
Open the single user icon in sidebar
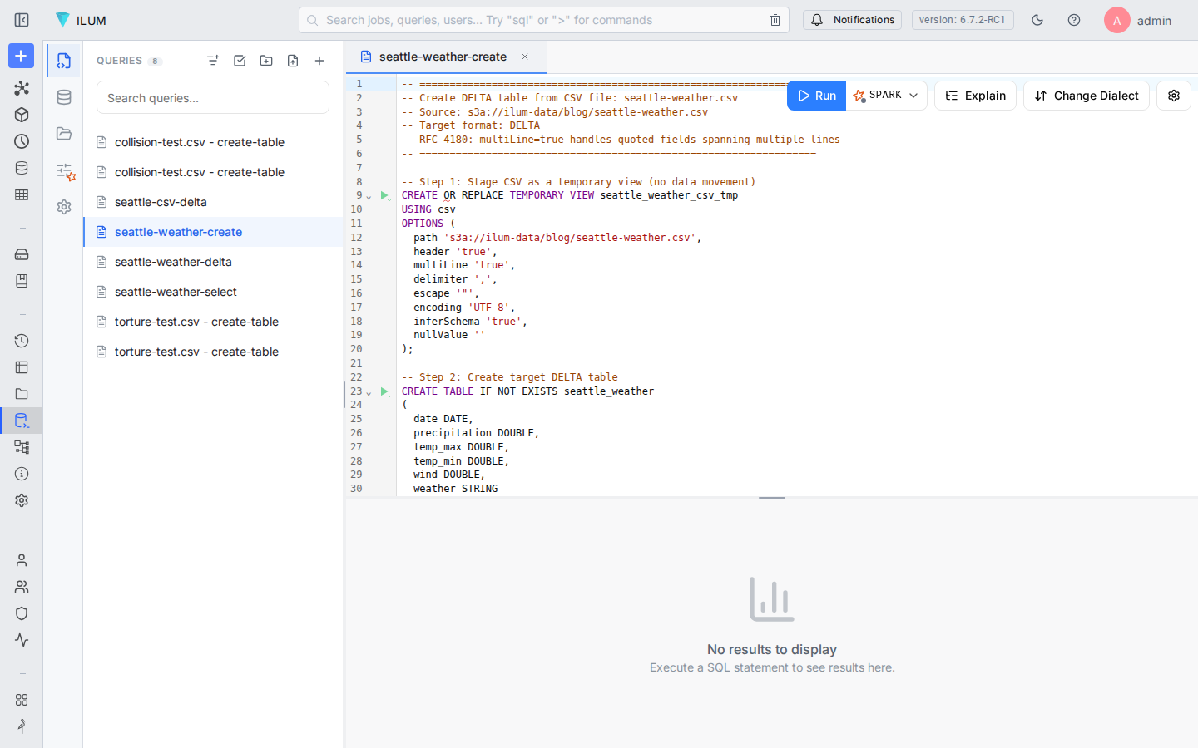(x=22, y=560)
